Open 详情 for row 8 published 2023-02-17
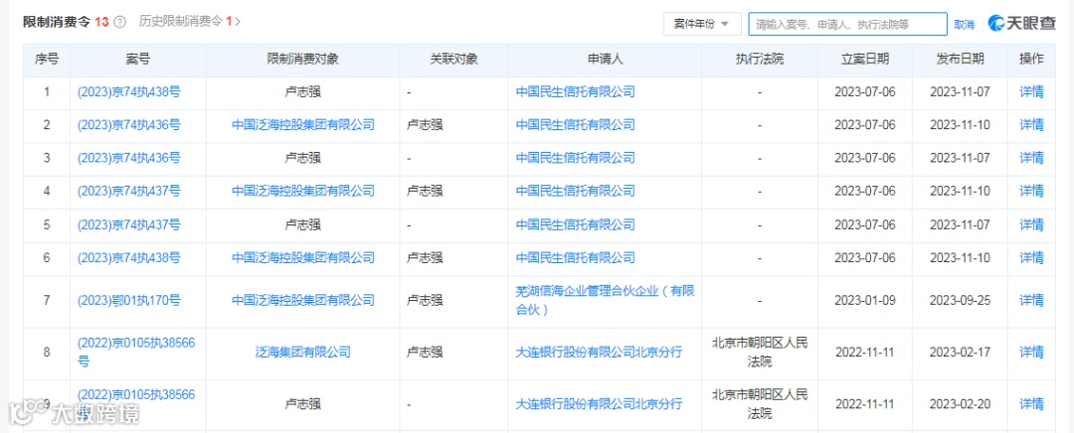Image resolution: width=1074 pixels, height=433 pixels. 1031,353
